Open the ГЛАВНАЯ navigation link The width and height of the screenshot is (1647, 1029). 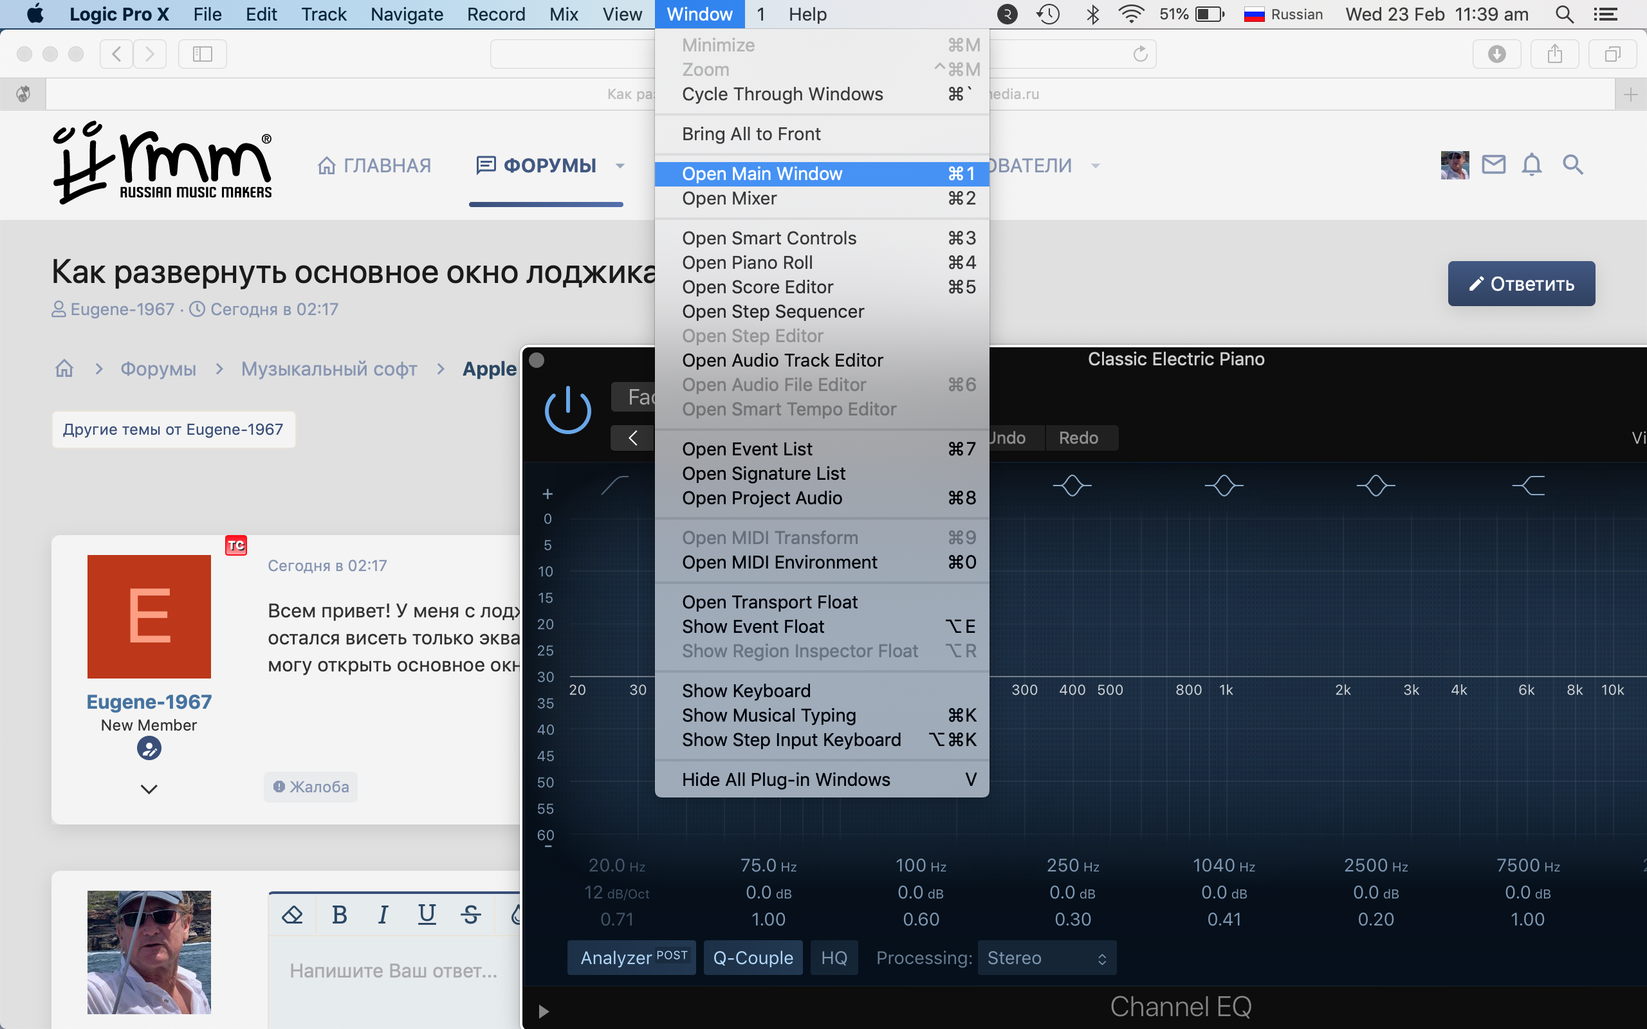pyautogui.click(x=374, y=165)
